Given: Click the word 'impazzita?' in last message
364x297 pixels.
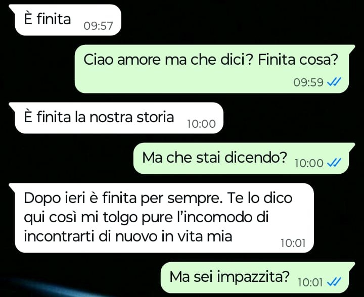Looking at the screenshot, I should pyautogui.click(x=253, y=277).
